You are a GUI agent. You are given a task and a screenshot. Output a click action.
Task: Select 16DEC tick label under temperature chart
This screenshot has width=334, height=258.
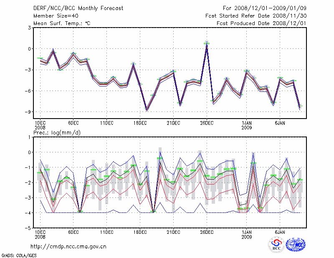[140, 123]
